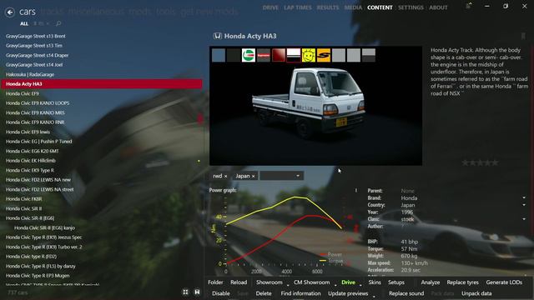The image size is (534, 300).
Task: Open the Skins button
Action: tap(375, 282)
